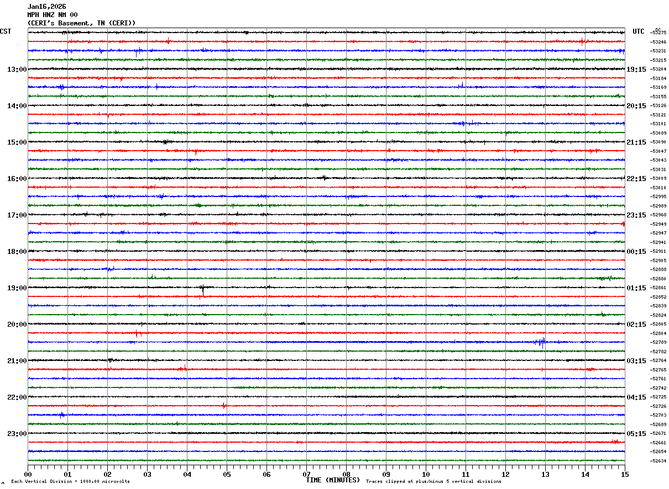Click the 14:00 CST time label
This screenshot has height=489, width=669.
(x=17, y=106)
